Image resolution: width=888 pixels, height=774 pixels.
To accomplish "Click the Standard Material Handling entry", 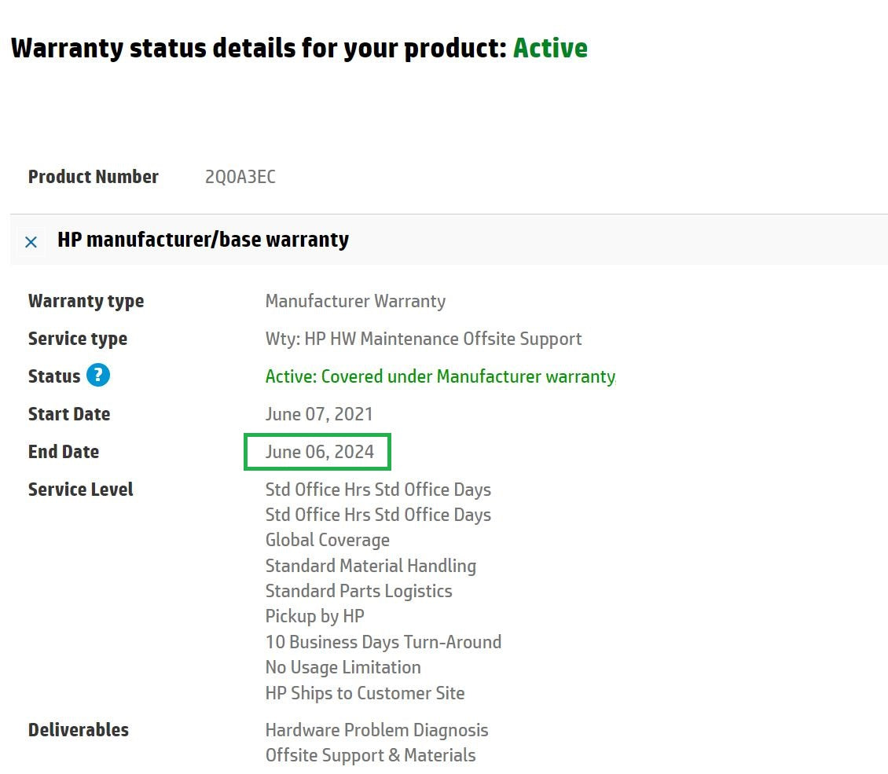I will (370, 566).
